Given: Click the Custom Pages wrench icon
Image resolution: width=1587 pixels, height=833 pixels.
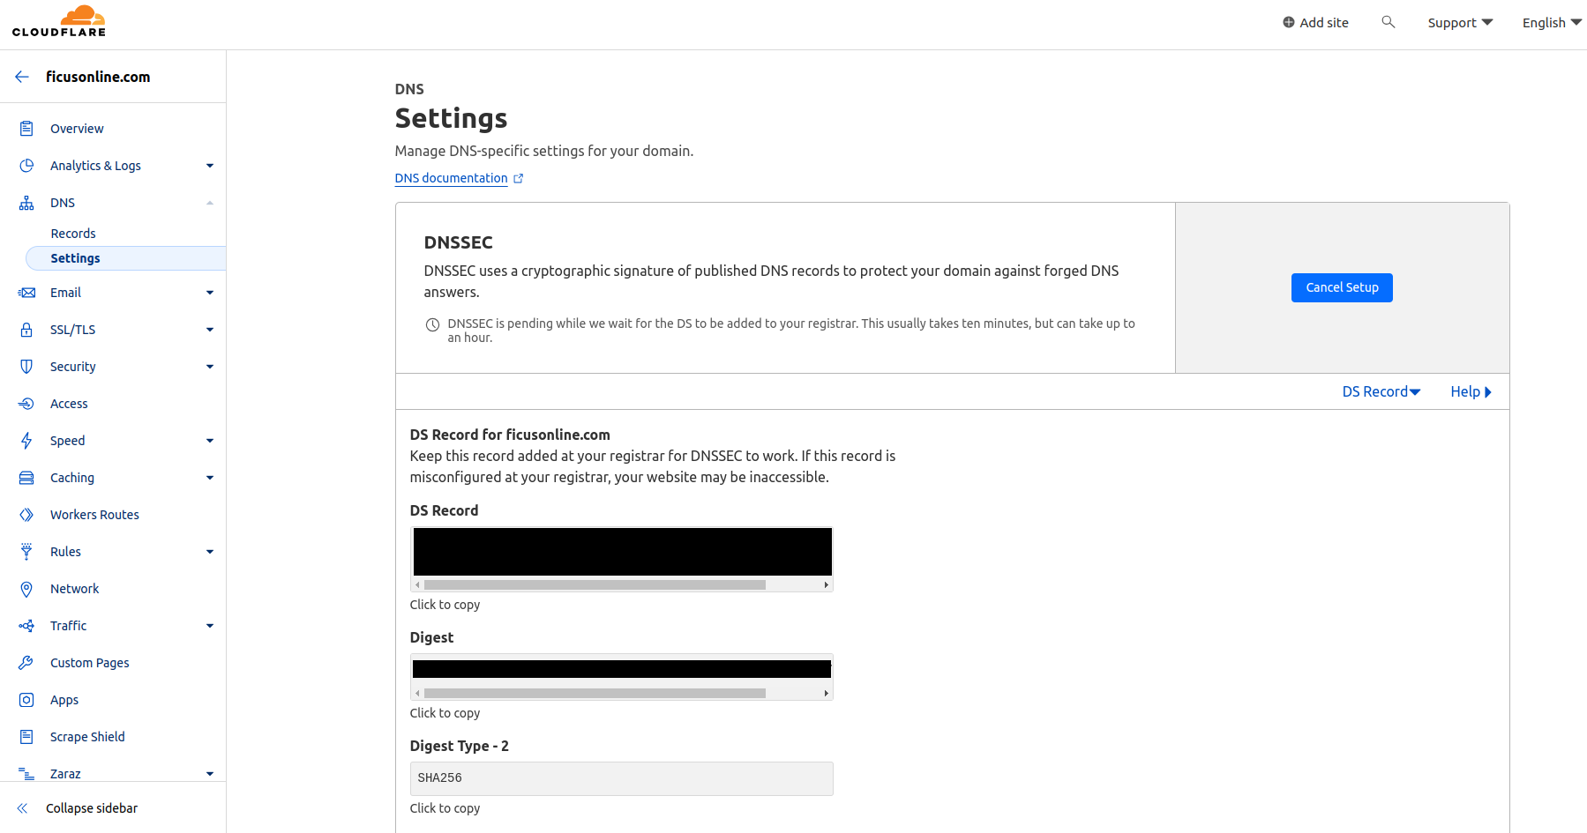Looking at the screenshot, I should [x=26, y=663].
